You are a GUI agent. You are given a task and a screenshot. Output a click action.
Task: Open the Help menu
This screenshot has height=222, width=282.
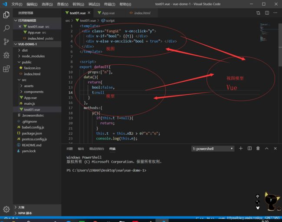click(125, 4)
